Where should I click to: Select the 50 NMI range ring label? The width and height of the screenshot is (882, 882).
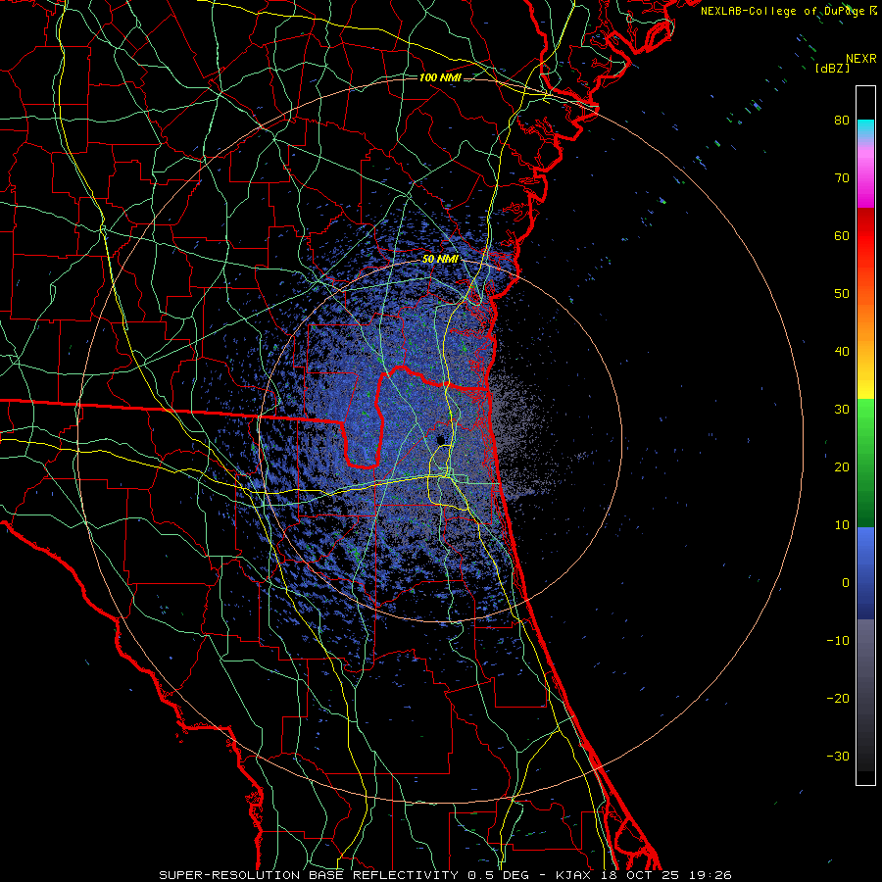440,260
